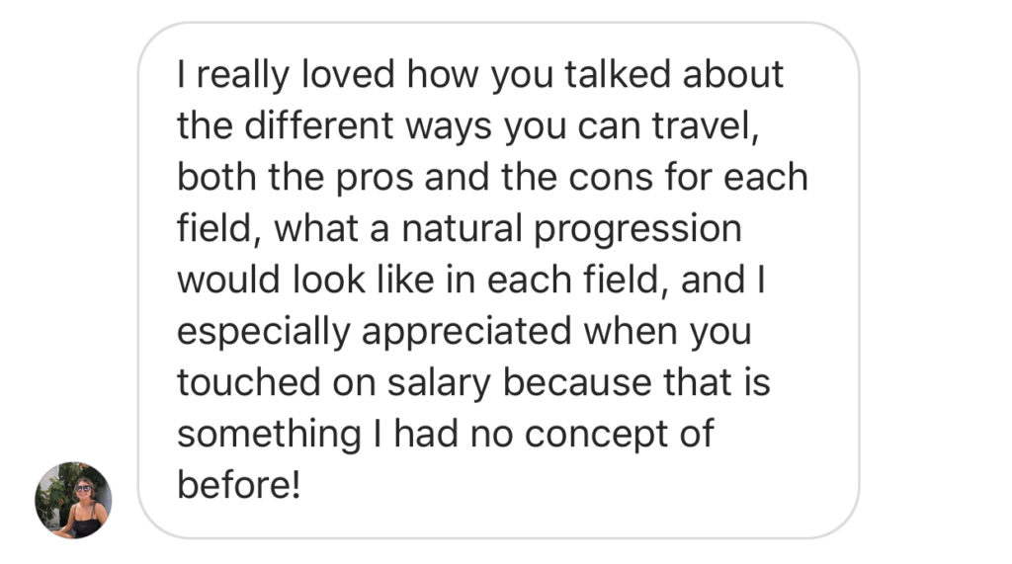Click the message bubble starting "I really loved"
Viewport: 1012px width, 564px height.
coord(498,281)
